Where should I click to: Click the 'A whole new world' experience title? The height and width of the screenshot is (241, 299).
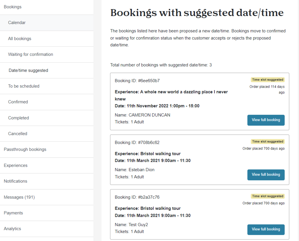point(171,95)
